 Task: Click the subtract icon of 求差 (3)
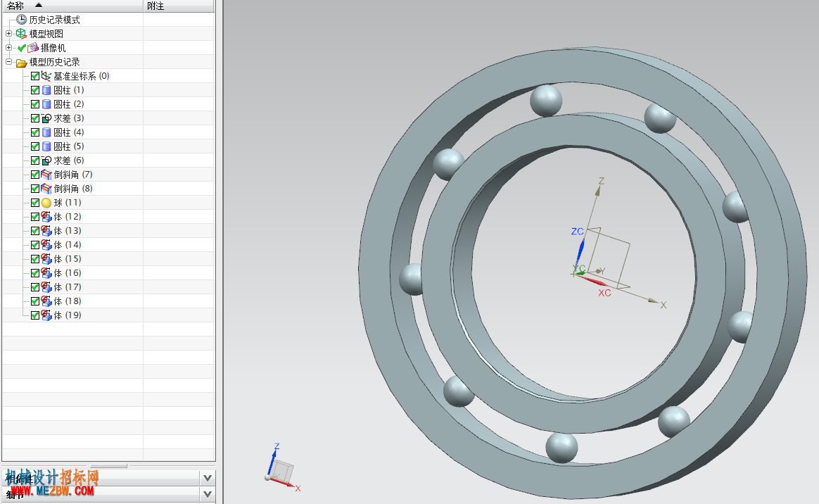pos(46,118)
